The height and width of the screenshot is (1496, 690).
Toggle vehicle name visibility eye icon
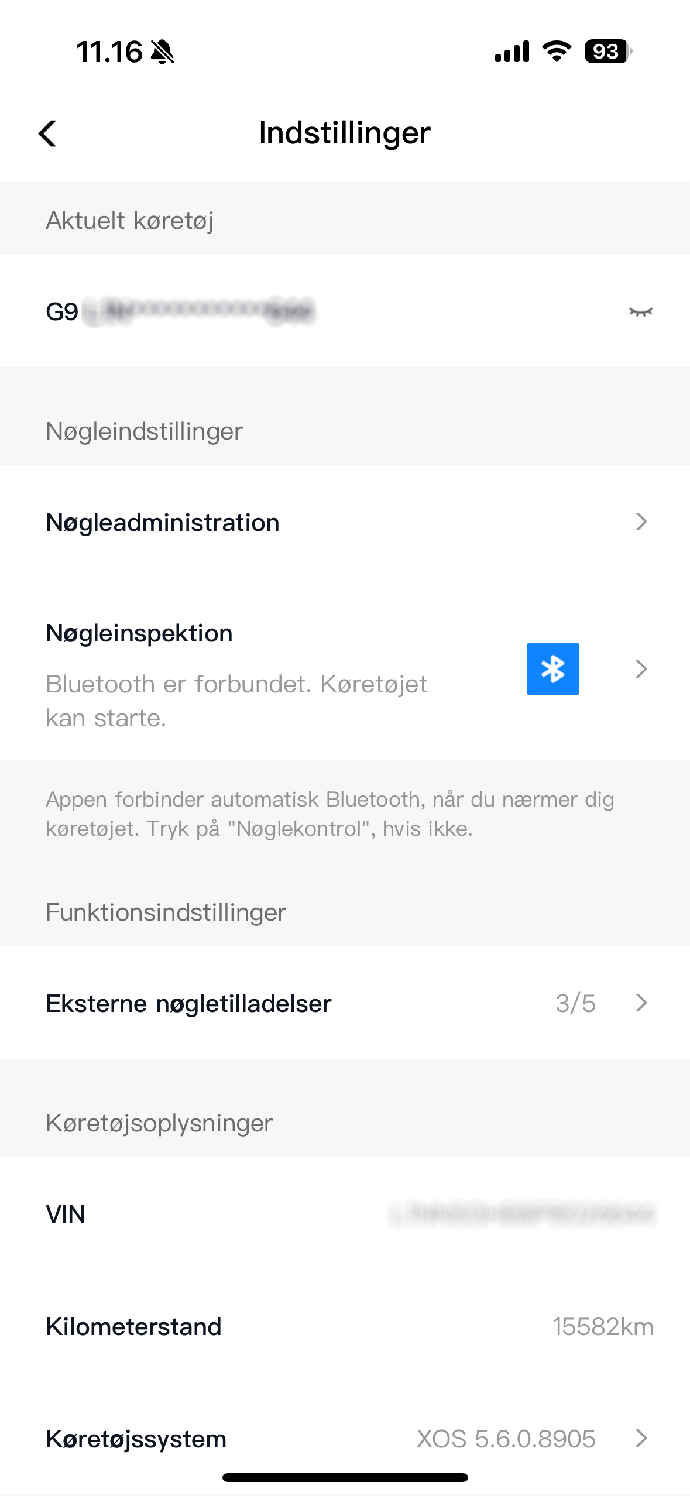point(640,311)
